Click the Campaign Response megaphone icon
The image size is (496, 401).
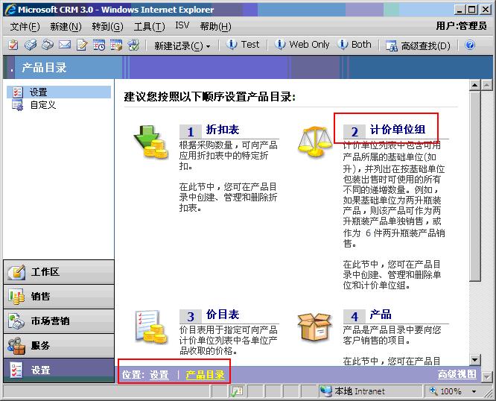coord(133,45)
